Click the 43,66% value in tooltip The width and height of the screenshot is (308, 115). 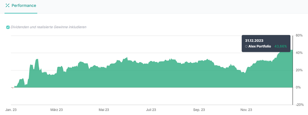(281, 46)
